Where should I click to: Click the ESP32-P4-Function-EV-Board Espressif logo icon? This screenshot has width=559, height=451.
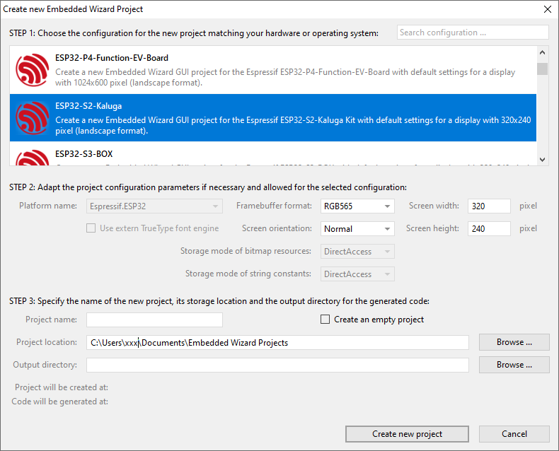(32, 70)
